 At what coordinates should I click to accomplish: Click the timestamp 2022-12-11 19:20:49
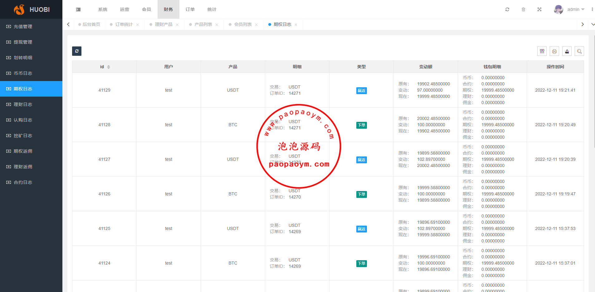[x=555, y=125]
